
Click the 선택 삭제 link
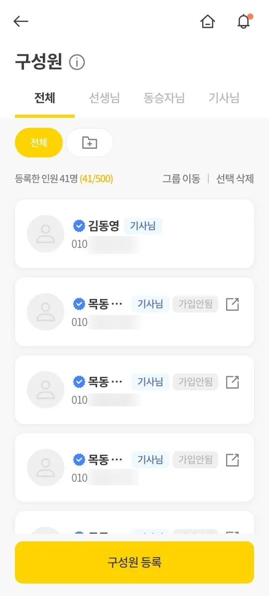pos(235,179)
